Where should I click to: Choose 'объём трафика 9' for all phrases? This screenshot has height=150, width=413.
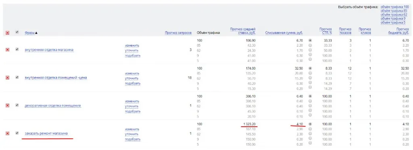393,18
